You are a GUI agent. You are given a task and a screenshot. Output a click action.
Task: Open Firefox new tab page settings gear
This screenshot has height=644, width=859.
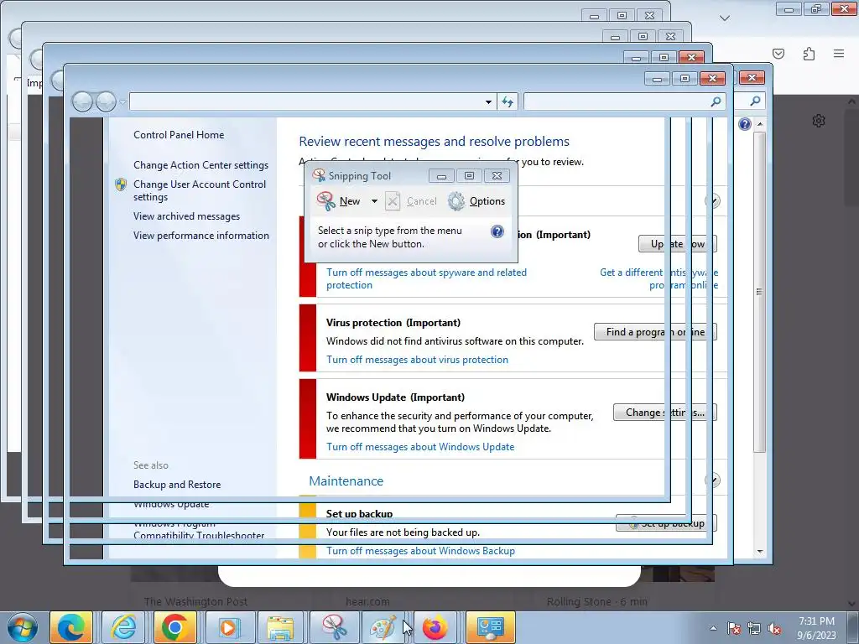(x=819, y=121)
